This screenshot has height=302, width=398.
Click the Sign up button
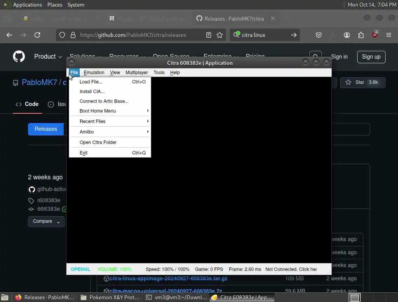click(371, 57)
